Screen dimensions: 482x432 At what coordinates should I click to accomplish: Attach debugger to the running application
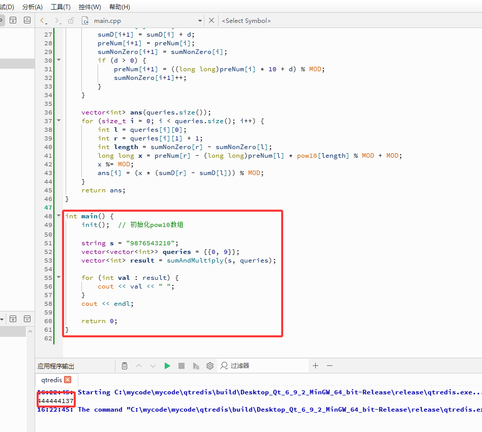click(196, 366)
